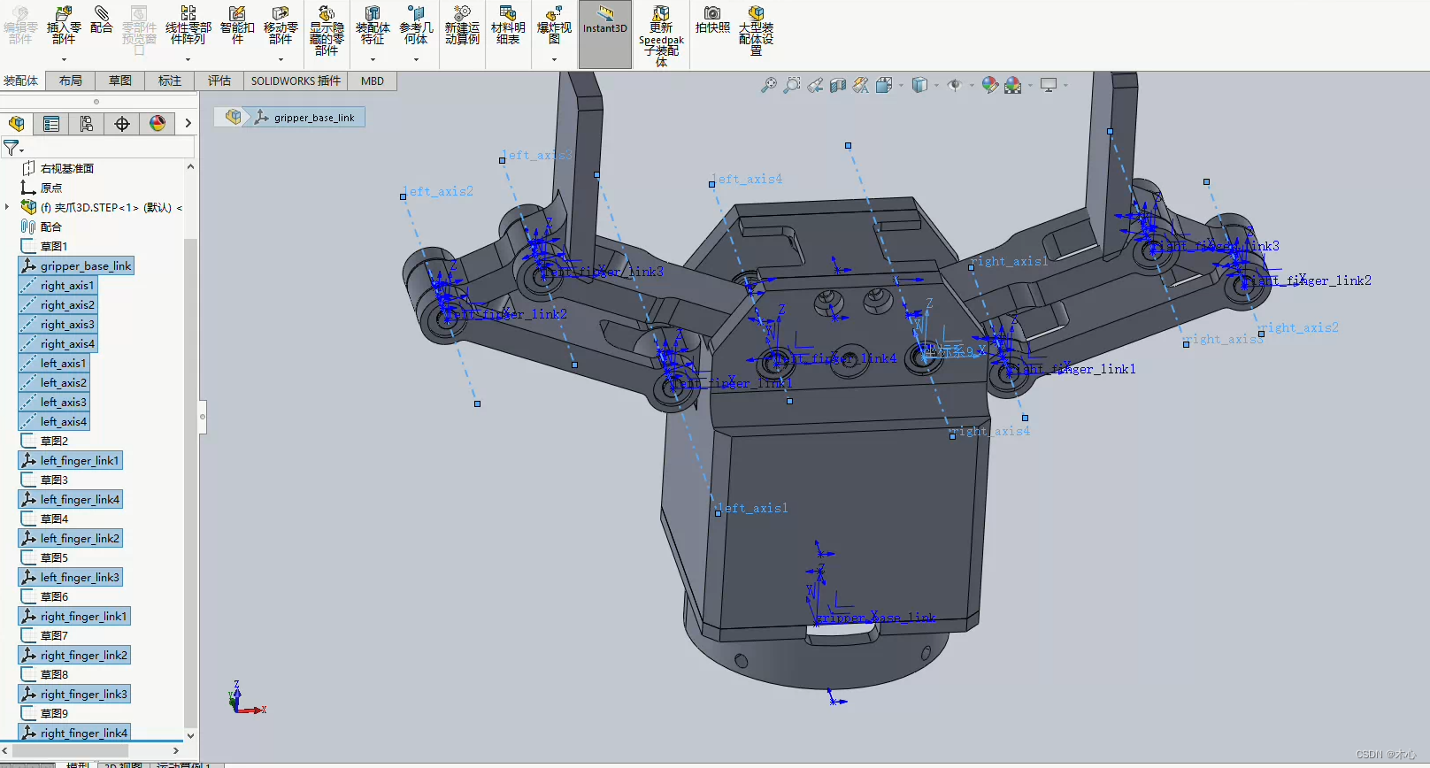1430x768 pixels.
Task: Select Zoom to Area icon
Action: coord(792,85)
